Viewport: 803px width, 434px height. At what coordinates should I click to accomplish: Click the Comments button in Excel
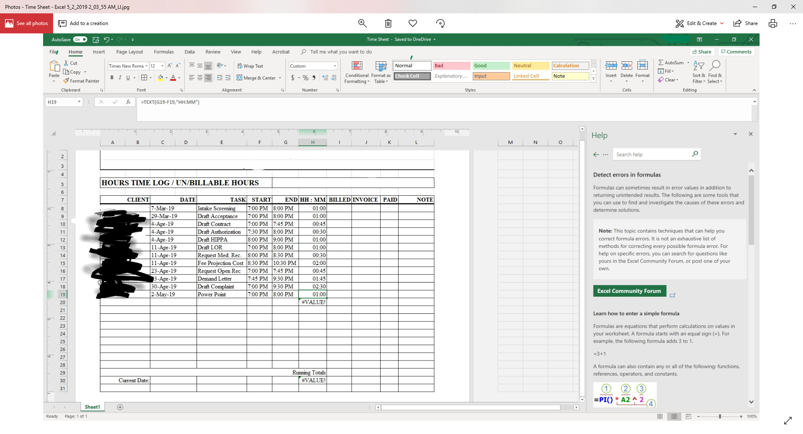tap(736, 52)
